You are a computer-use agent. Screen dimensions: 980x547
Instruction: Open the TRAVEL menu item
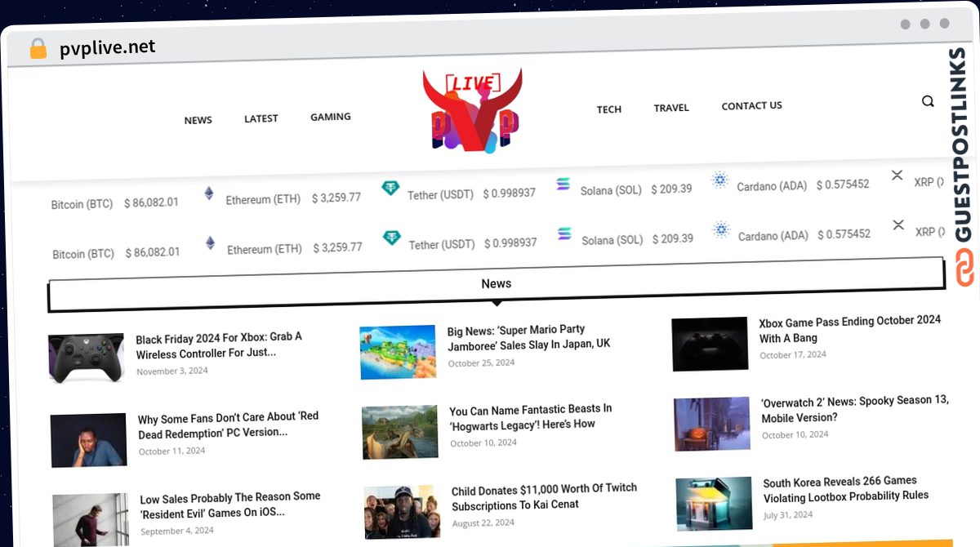[x=671, y=107]
